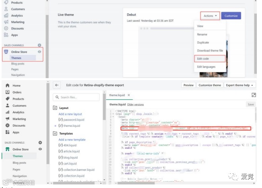The image size is (262, 188).
Task: Click the Online Store shop icon in upper sidebar
Action: [x=6, y=52]
